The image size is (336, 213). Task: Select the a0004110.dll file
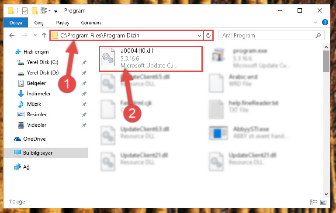point(150,58)
